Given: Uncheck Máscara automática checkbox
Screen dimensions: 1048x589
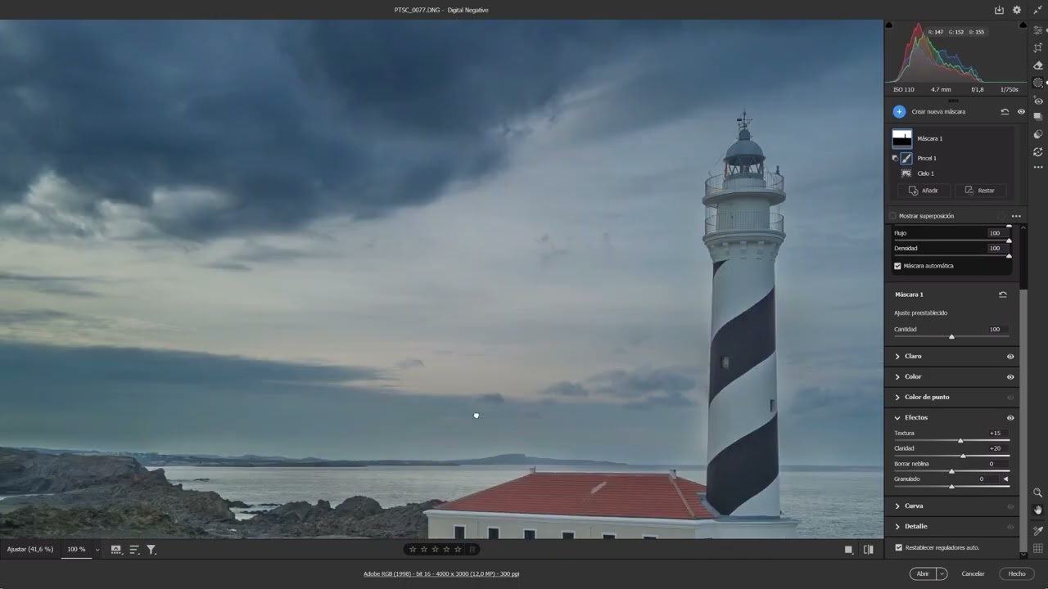Looking at the screenshot, I should tap(897, 266).
